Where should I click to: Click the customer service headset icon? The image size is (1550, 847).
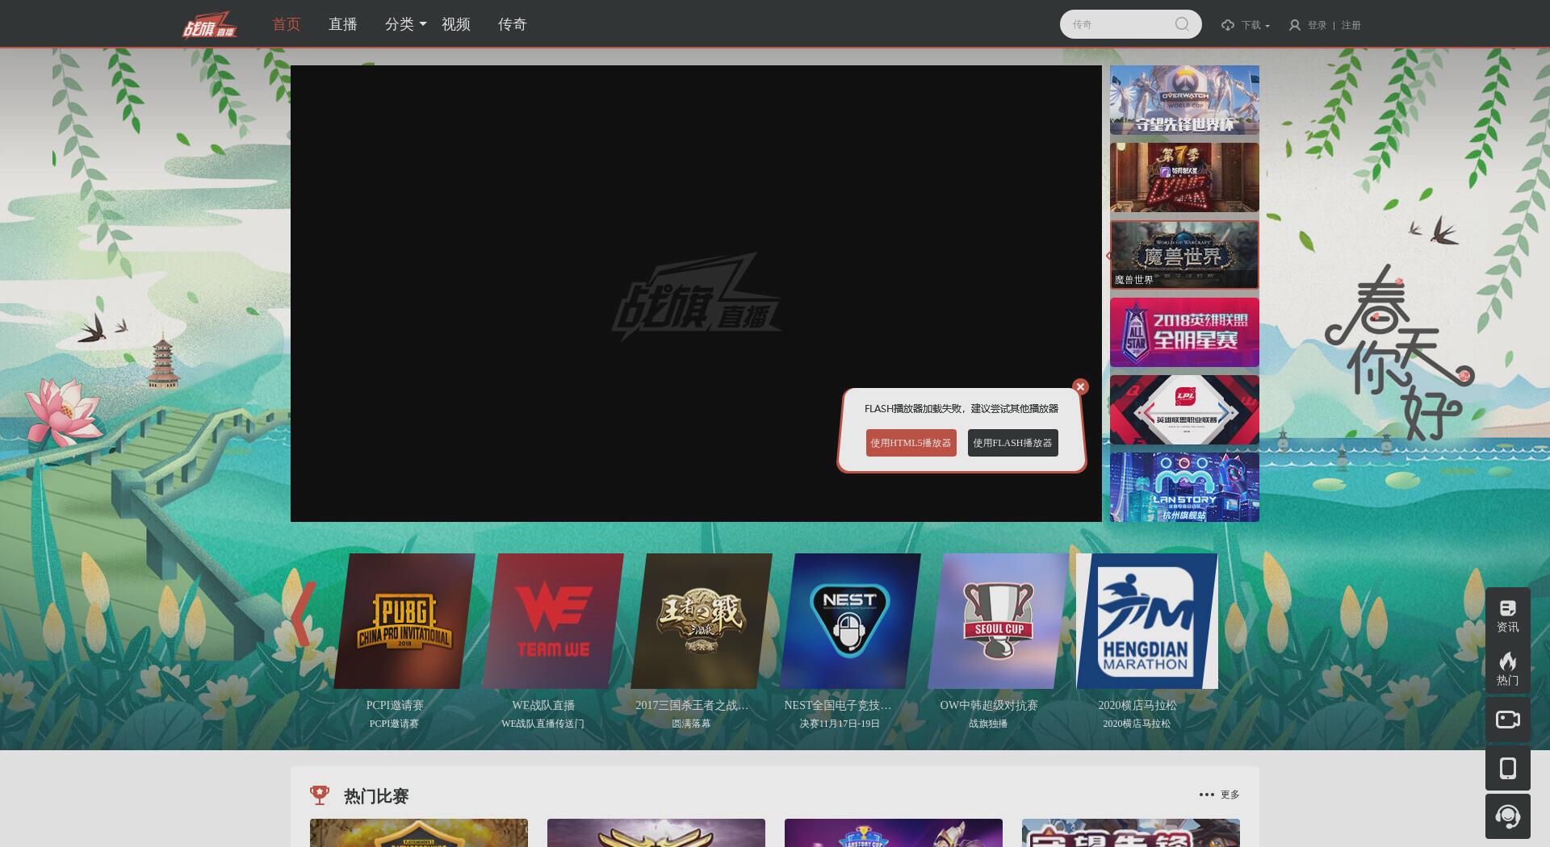1507,816
